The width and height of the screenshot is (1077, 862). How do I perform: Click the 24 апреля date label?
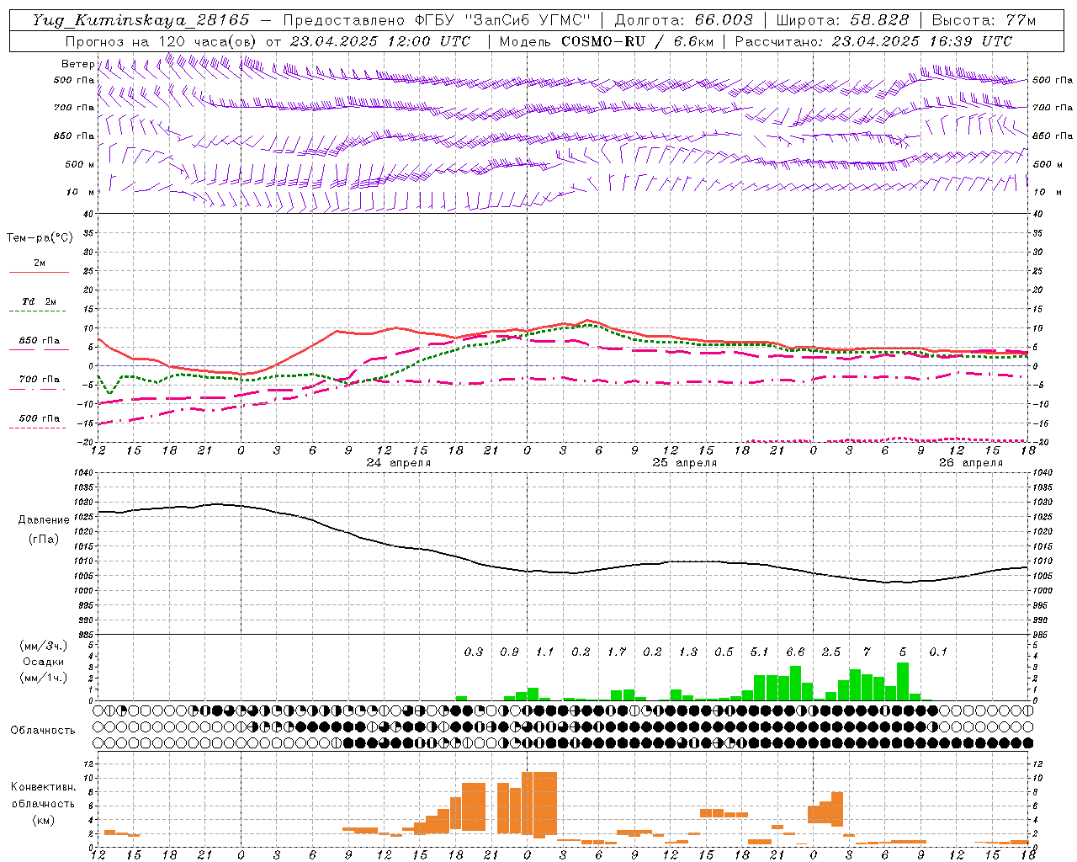[x=399, y=463]
